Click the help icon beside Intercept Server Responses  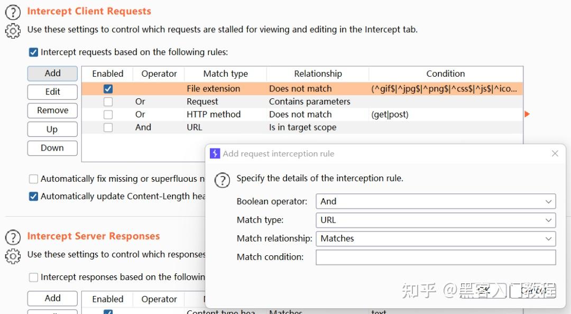(12, 236)
